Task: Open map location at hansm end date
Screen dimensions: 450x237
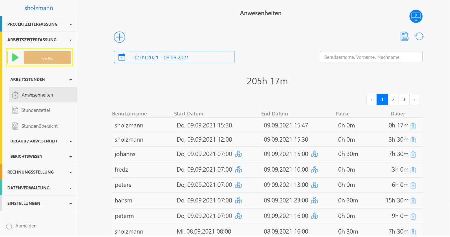Action: pyautogui.click(x=314, y=200)
